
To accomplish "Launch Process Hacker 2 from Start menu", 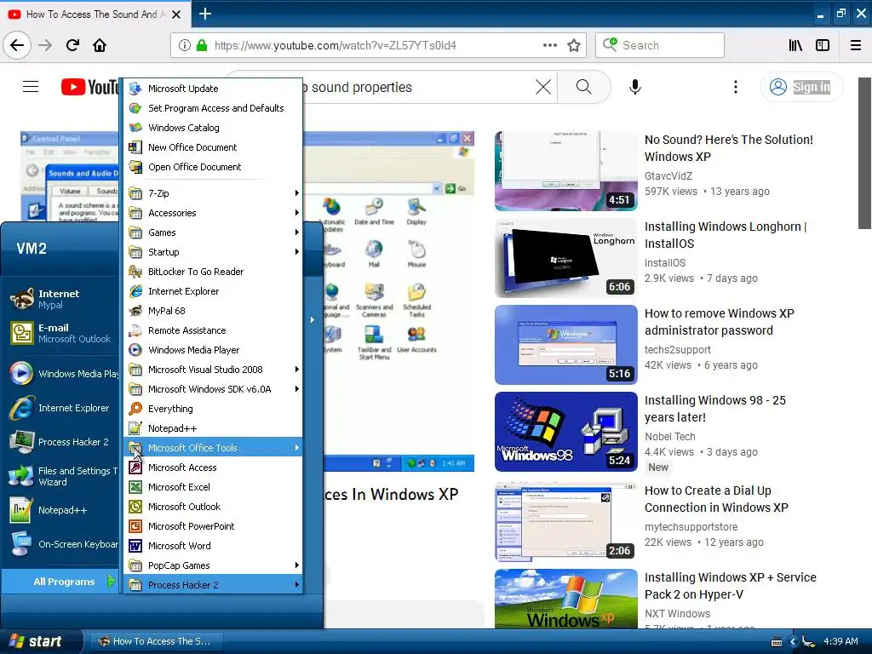I will pyautogui.click(x=61, y=442).
